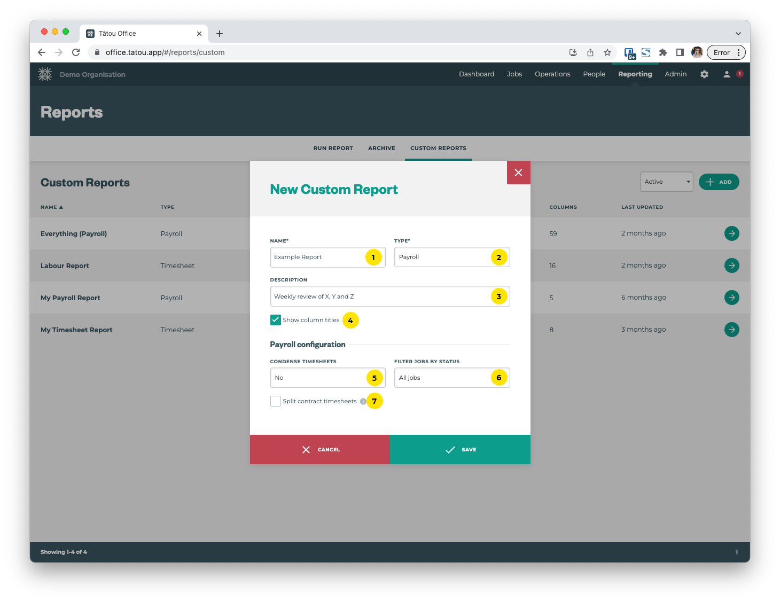
Task: Open the Type dropdown showing Payroll
Action: click(452, 257)
